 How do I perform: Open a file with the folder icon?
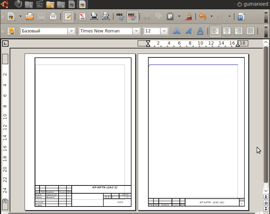[30, 16]
